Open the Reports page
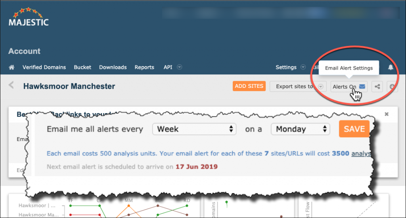 pyautogui.click(x=144, y=67)
